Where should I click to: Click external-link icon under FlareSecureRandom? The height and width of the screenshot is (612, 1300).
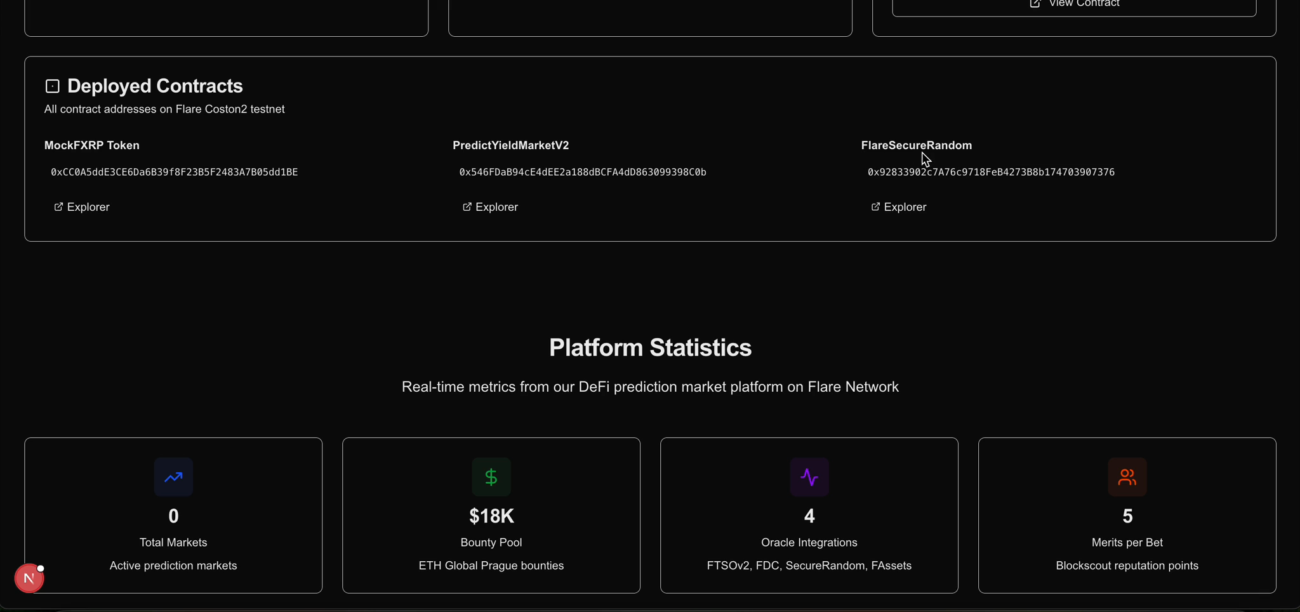tap(875, 207)
